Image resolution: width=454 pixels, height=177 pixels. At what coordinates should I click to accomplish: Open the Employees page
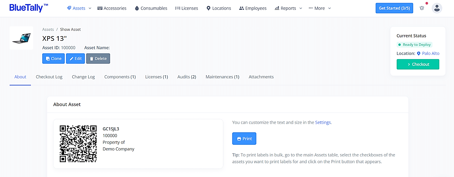click(253, 8)
